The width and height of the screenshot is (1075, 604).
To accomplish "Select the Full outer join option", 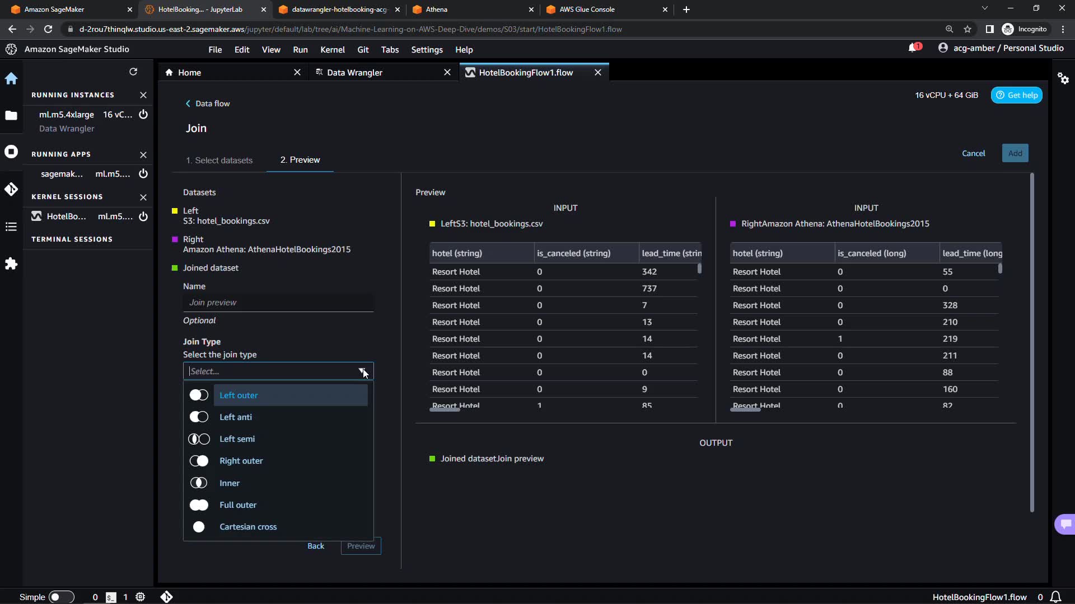I will point(238,505).
